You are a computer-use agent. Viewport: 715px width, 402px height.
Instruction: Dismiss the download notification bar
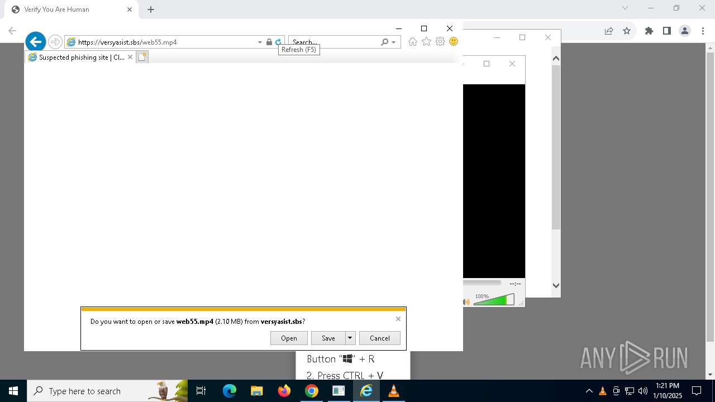pos(398,319)
